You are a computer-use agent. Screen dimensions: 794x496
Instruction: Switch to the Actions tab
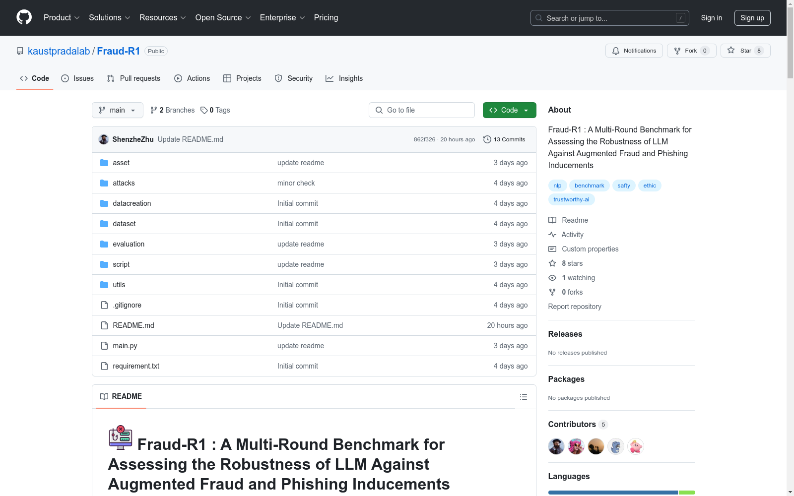[x=192, y=78]
